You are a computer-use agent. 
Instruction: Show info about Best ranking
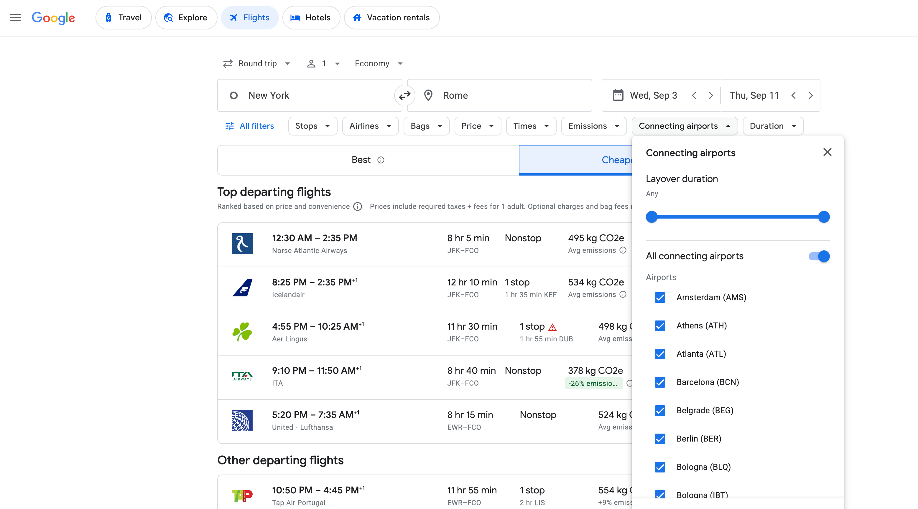coord(381,160)
